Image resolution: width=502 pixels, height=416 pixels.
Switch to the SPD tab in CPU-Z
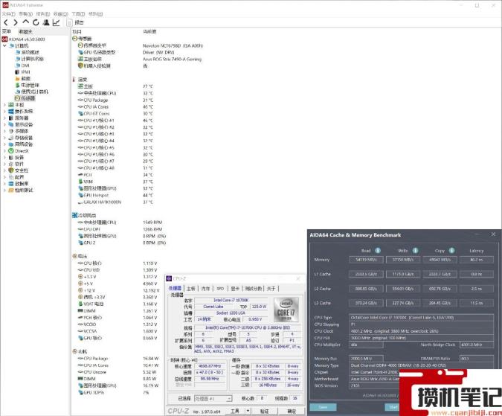[x=220, y=289]
